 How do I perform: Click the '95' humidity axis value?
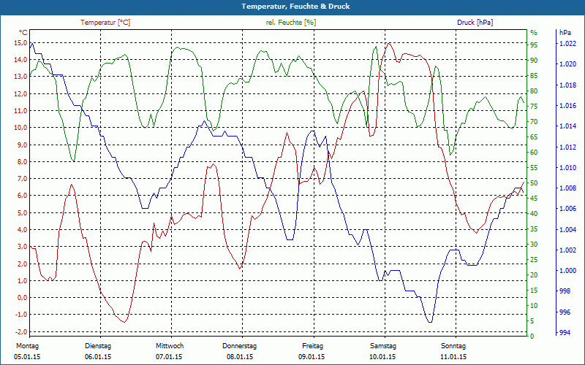(535, 45)
